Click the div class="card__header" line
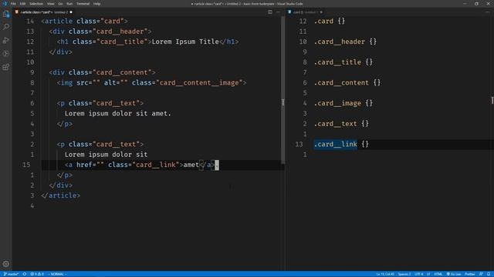The height and width of the screenshot is (277, 494). coord(100,32)
